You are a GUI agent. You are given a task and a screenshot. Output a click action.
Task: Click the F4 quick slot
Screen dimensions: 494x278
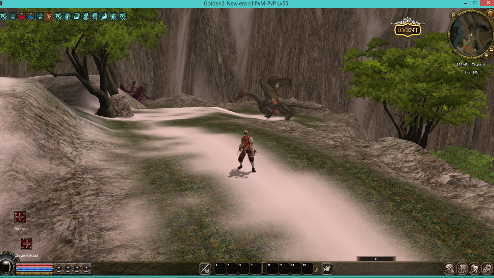307,269
